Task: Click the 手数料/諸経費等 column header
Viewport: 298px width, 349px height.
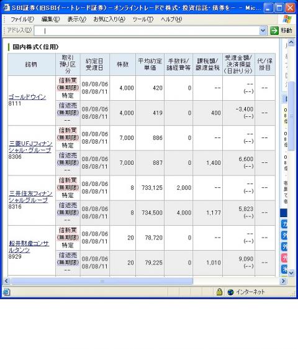Action: click(x=179, y=65)
